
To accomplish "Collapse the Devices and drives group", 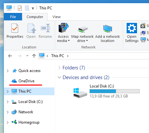I will point(59,77).
